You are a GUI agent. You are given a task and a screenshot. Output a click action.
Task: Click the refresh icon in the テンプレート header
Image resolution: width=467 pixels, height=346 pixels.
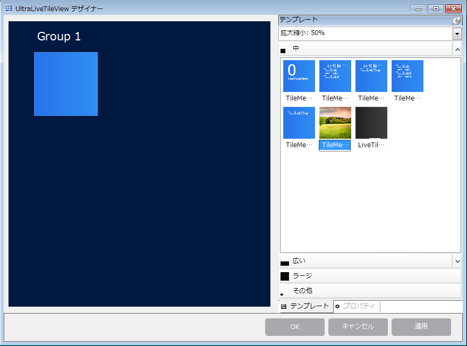click(455, 20)
